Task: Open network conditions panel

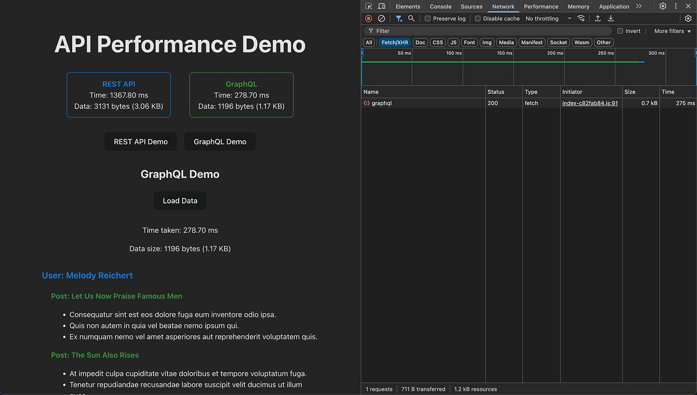Action: pyautogui.click(x=581, y=18)
